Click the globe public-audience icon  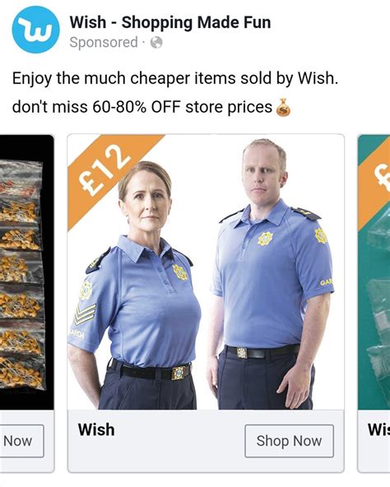click(156, 43)
